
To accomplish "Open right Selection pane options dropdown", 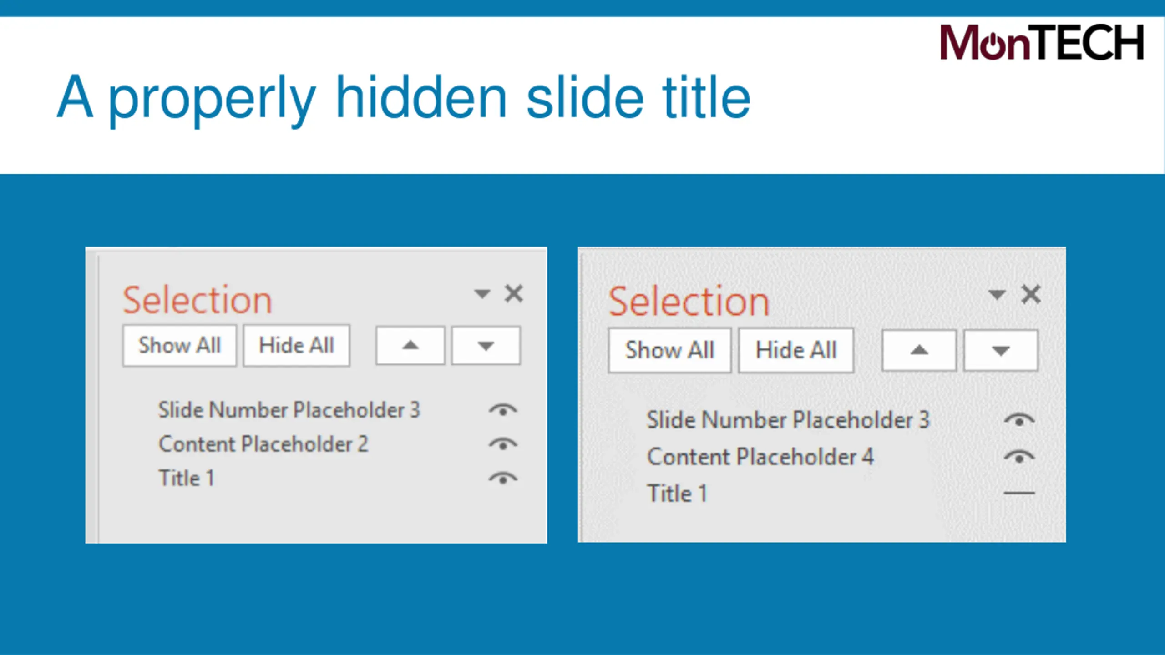I will (997, 295).
